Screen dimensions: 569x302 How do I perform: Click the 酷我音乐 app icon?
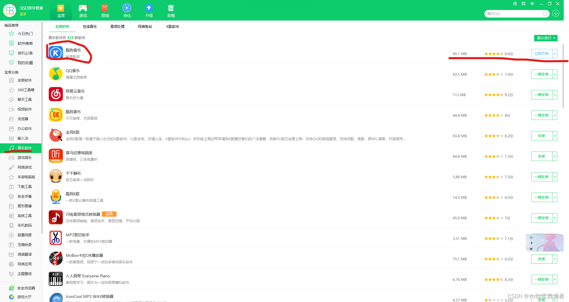coord(56,115)
